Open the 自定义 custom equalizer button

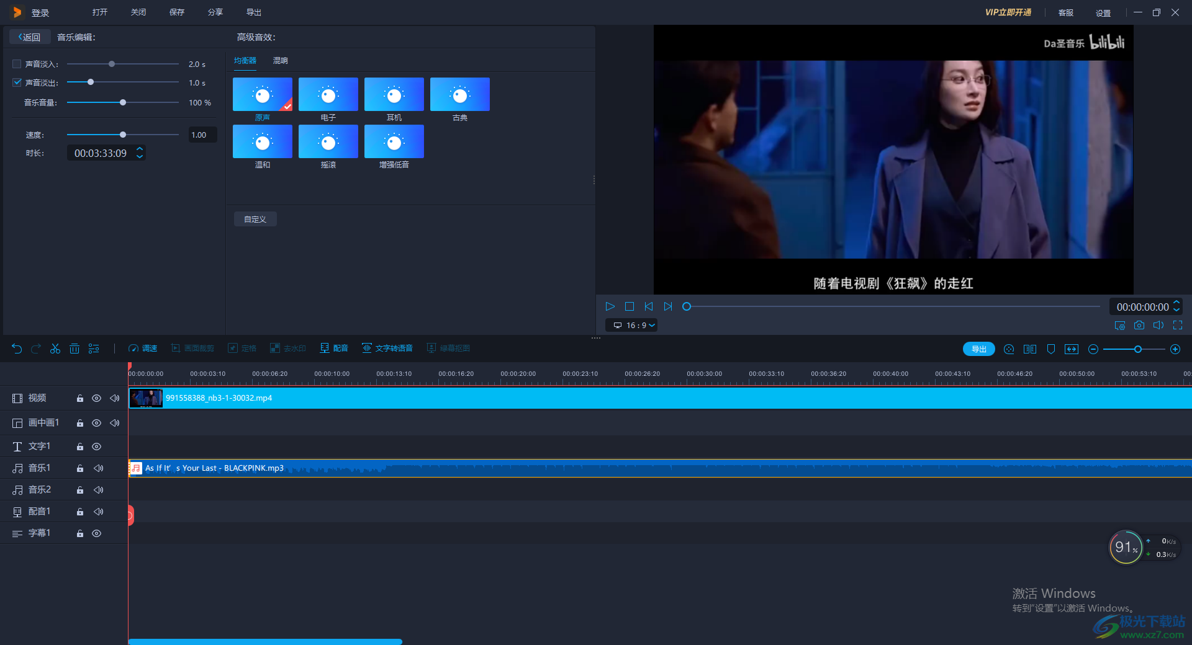pyautogui.click(x=255, y=219)
